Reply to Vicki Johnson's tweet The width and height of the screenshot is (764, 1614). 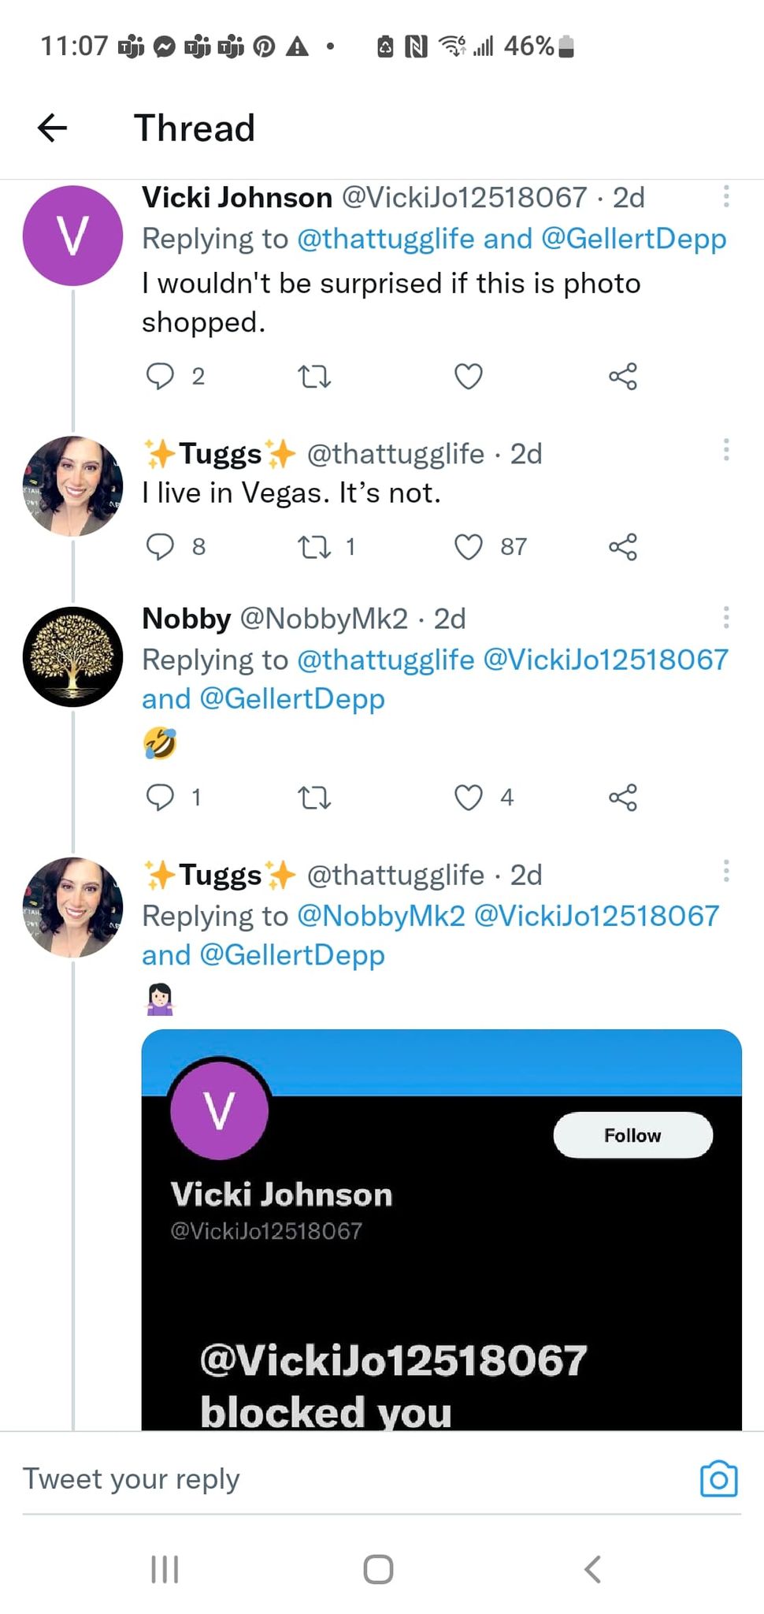160,377
